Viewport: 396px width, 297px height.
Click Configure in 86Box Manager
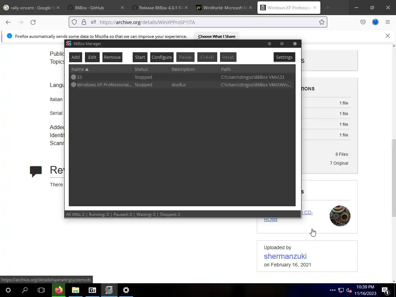click(162, 57)
